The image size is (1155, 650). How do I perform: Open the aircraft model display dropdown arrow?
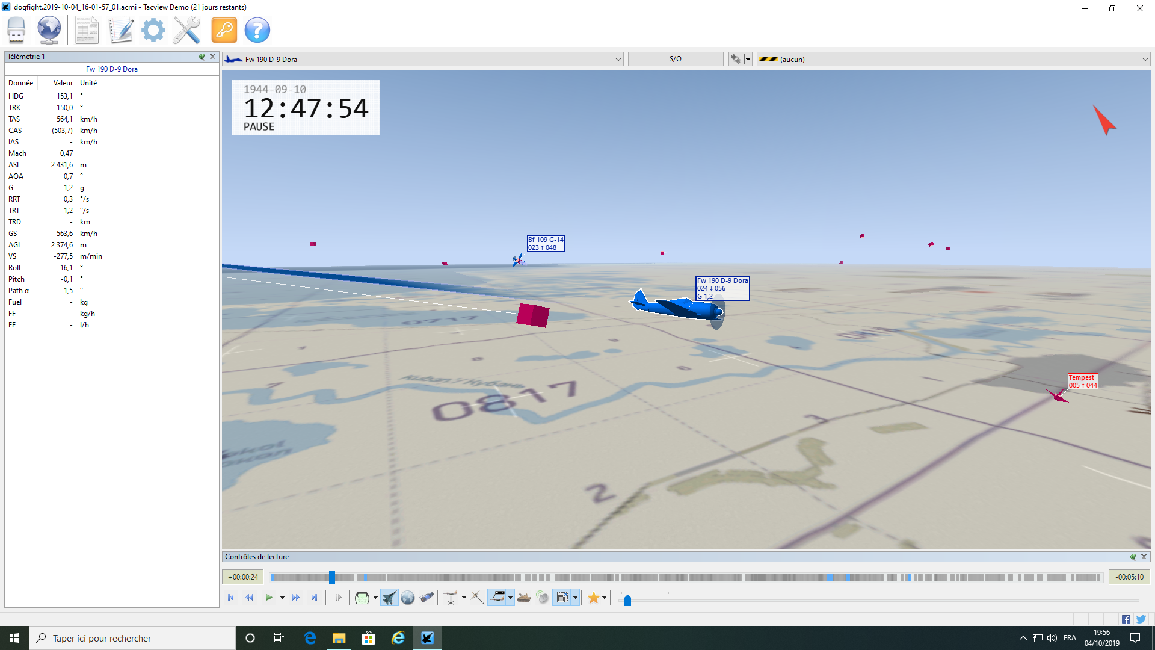[464, 598]
